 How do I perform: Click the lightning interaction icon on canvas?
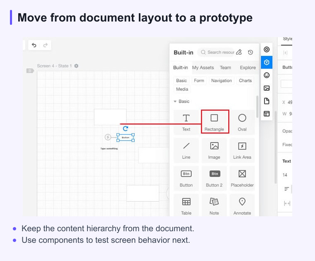point(108,137)
